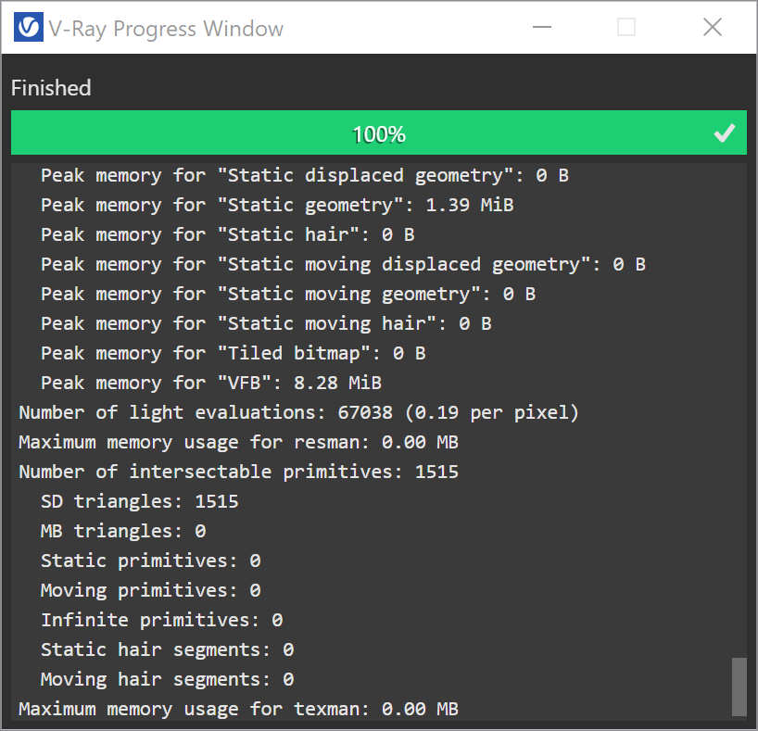
Task: Click the log scrollbar thumb
Action: click(739, 686)
